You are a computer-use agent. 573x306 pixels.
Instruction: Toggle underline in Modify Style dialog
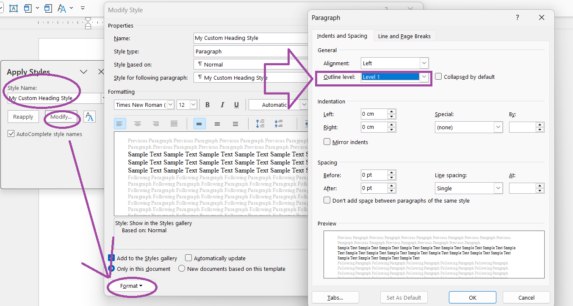pyautogui.click(x=236, y=104)
